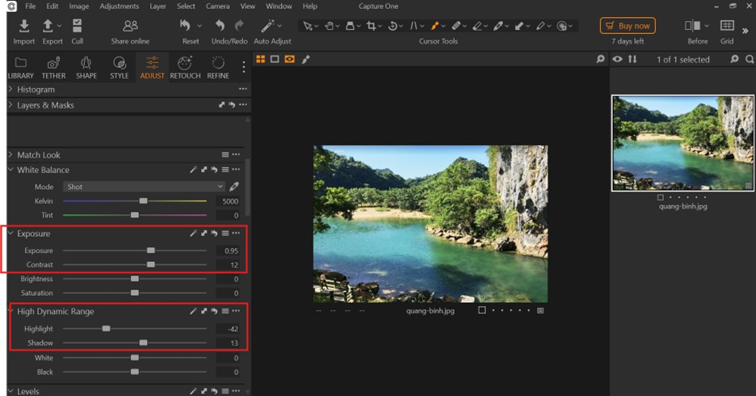Click the Import icon in the toolbar

click(23, 26)
